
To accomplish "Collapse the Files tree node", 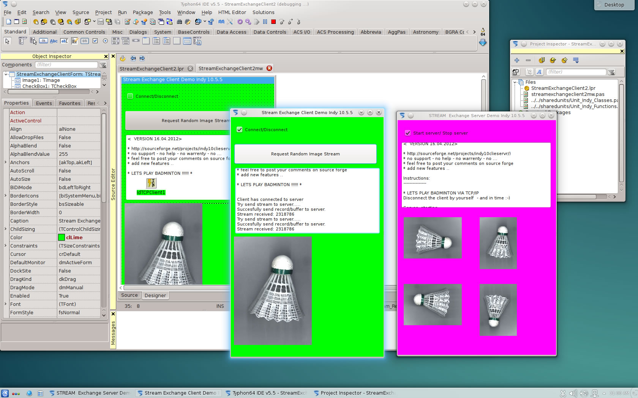I will [x=515, y=82].
